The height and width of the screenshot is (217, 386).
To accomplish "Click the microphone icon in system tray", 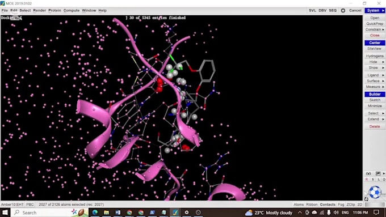I will pos(329,212).
